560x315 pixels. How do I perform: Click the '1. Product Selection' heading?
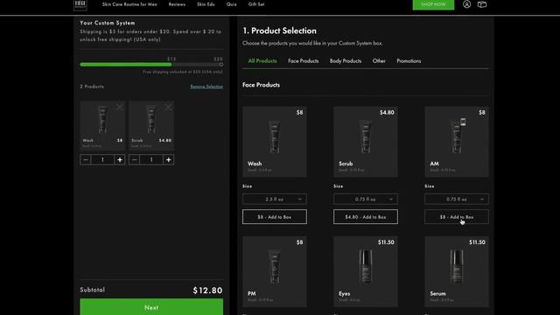[279, 31]
